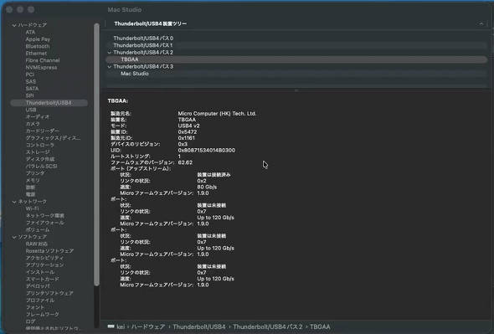Click the sidebar vertical scrollbar
The width and height of the screenshot is (494, 334).
(96, 154)
